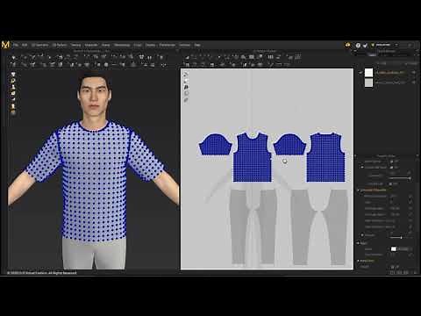Click the white circular icon in top-right header
The height and width of the screenshot is (316, 421).
click(x=358, y=45)
